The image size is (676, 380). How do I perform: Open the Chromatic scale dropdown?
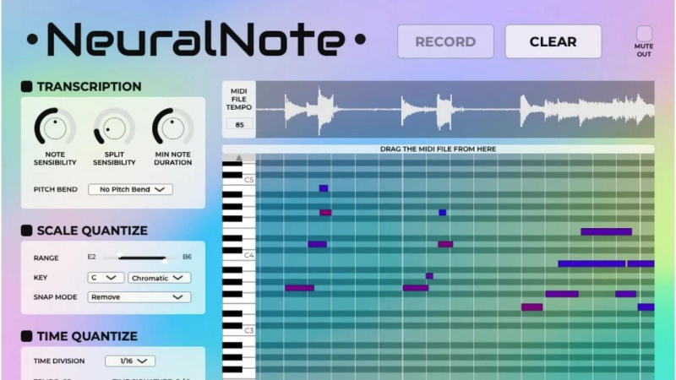tap(159, 278)
